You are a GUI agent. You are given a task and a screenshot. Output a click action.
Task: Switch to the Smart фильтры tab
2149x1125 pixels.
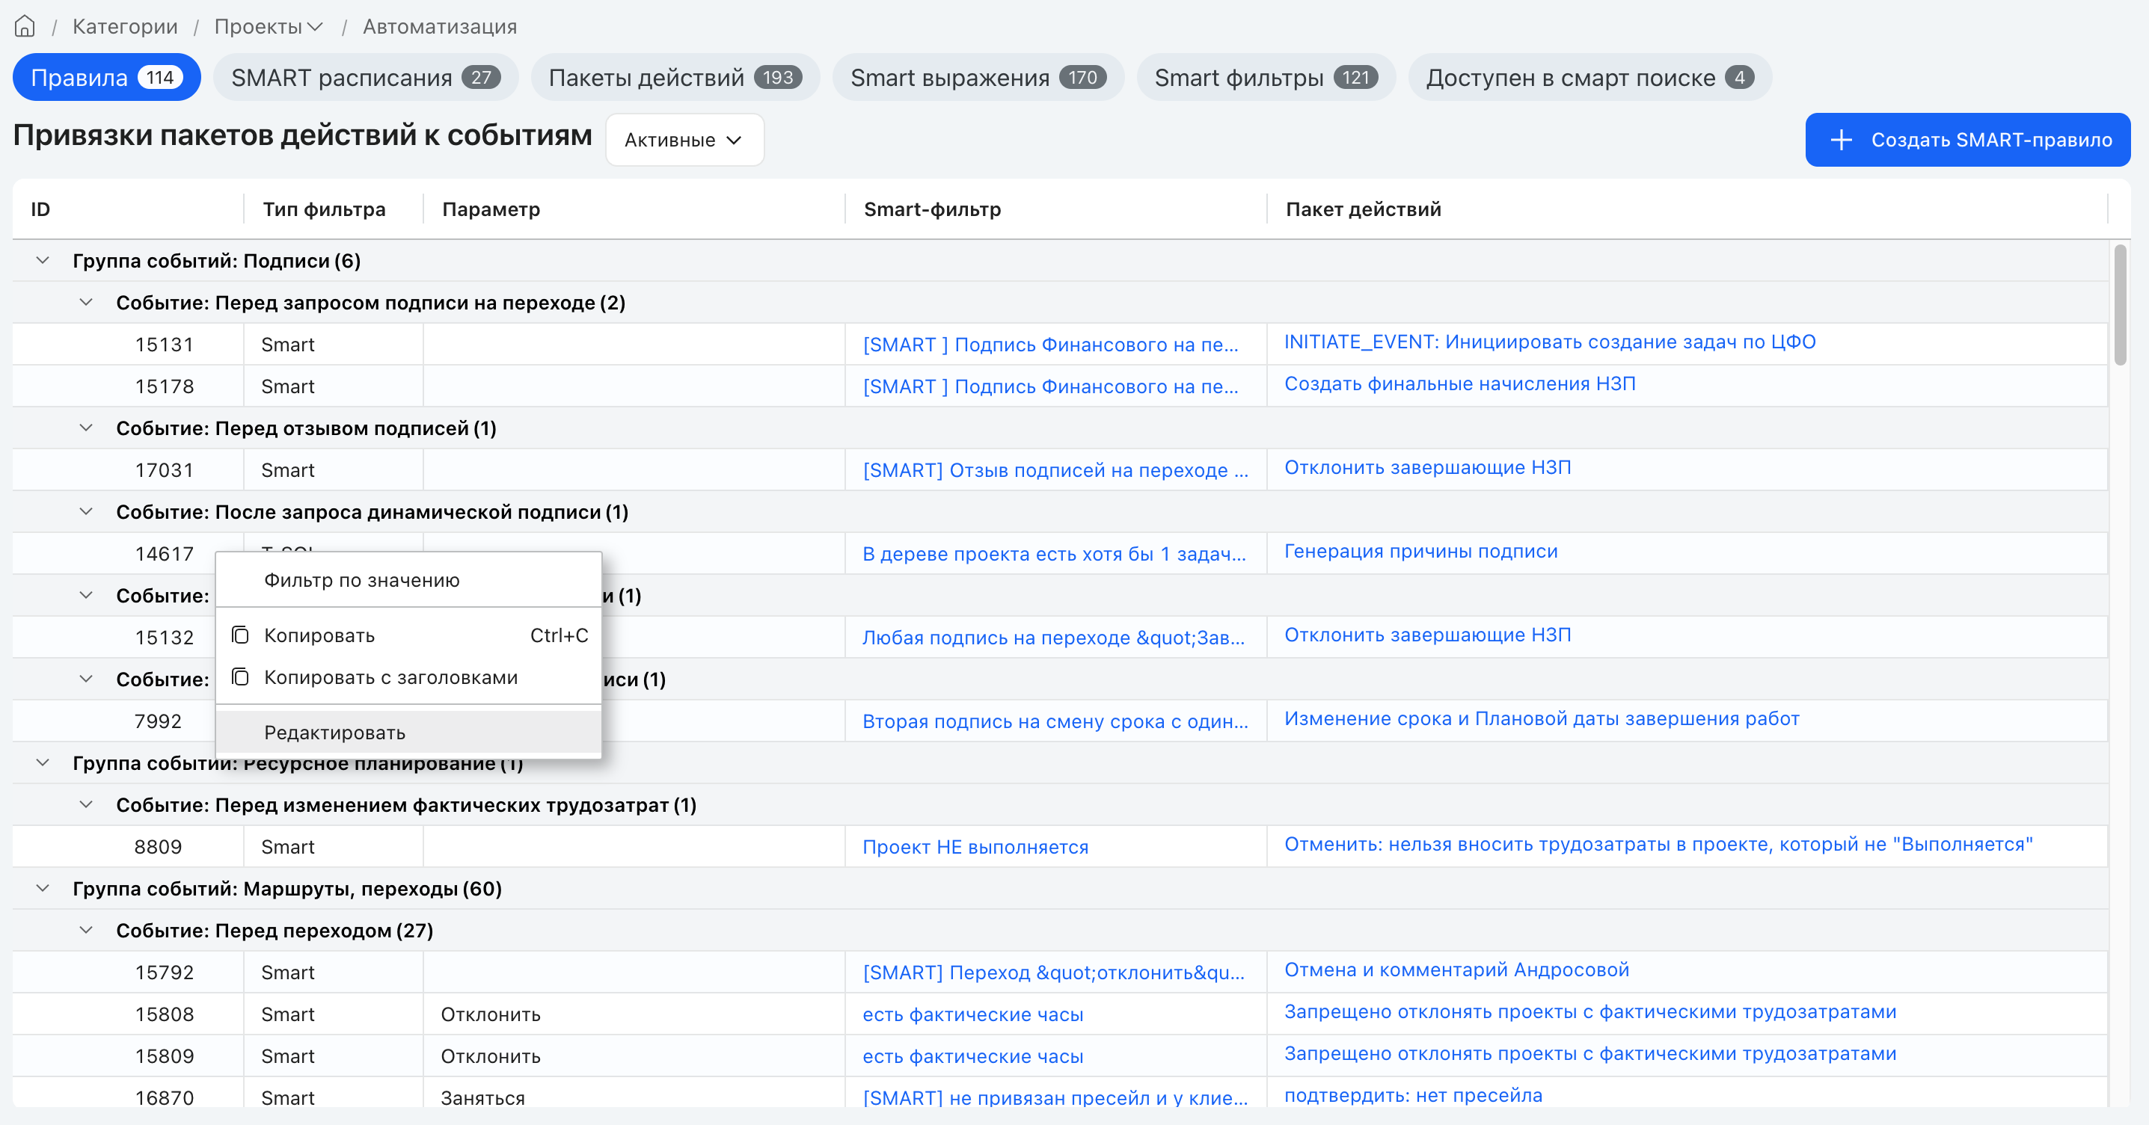1266,78
